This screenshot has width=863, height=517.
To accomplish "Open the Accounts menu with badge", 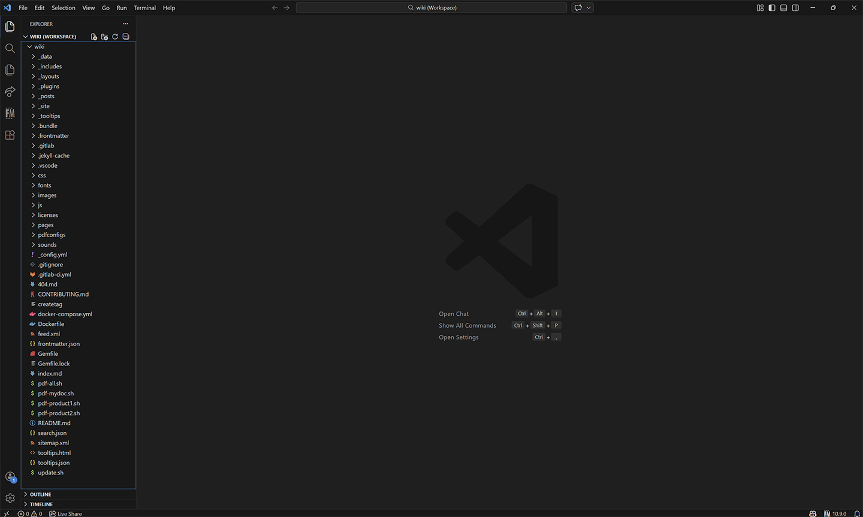I will [x=10, y=477].
